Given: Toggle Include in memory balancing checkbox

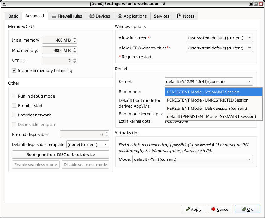Looking at the screenshot, I should pos(14,70).
